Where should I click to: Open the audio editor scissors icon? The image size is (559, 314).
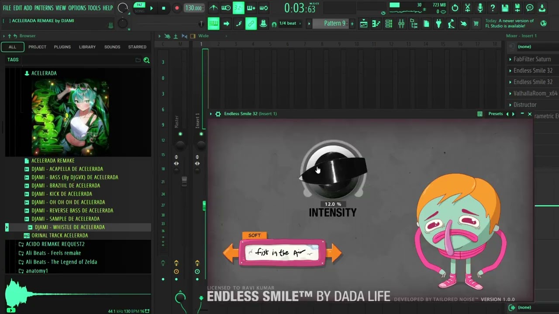click(x=467, y=8)
